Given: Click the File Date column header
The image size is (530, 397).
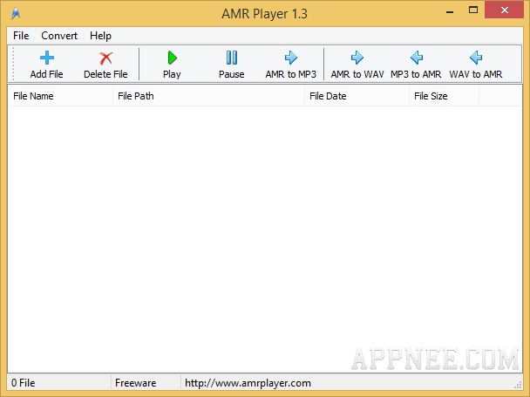Looking at the screenshot, I should point(357,96).
